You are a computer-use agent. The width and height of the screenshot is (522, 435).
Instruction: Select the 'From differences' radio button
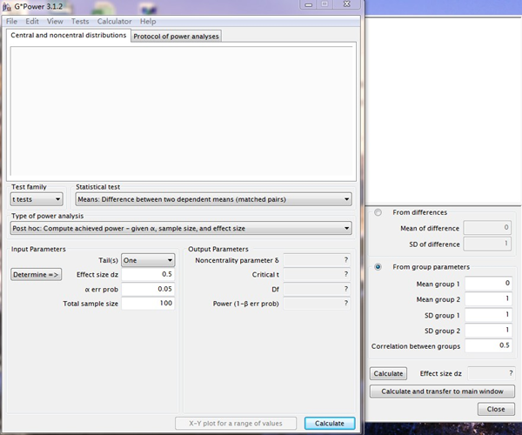[378, 212]
